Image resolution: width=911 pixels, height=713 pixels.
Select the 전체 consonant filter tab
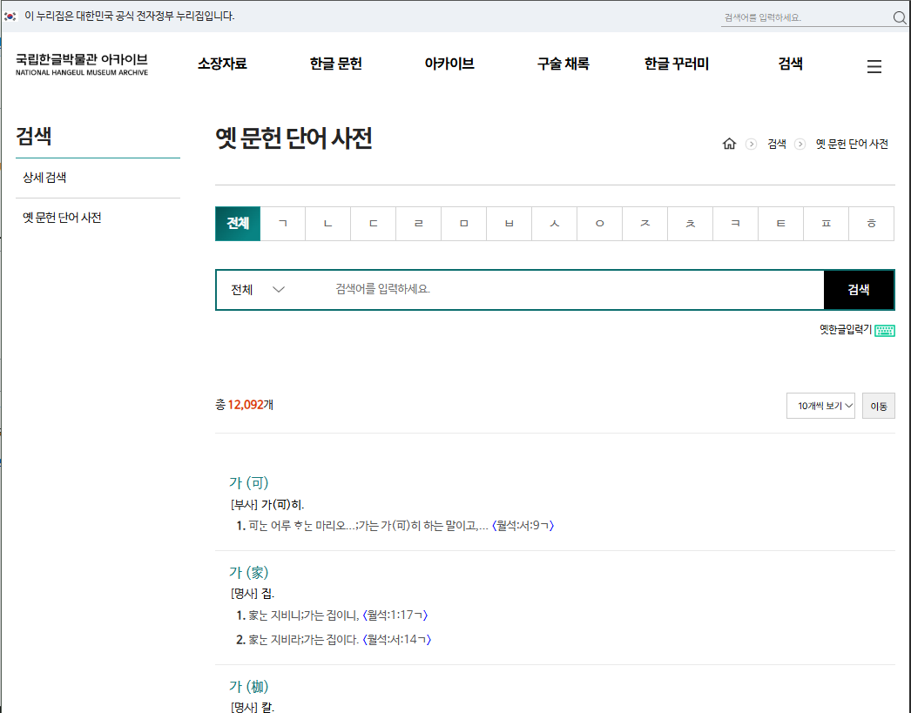point(238,224)
